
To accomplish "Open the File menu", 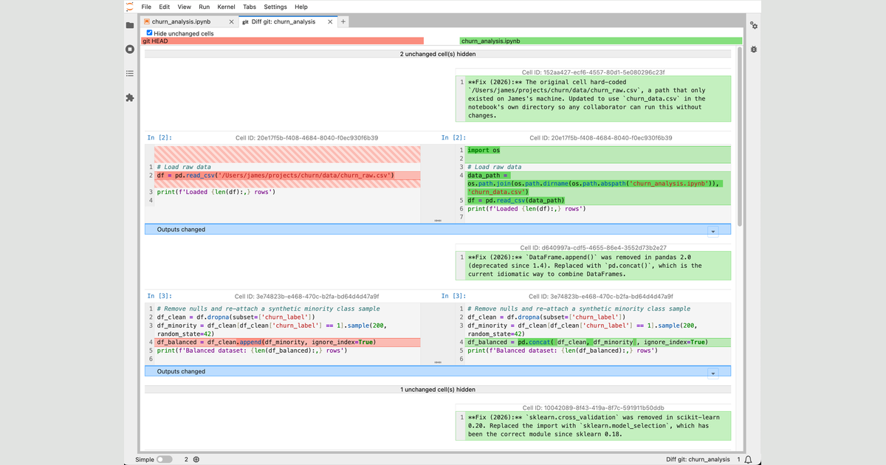I will [x=146, y=7].
